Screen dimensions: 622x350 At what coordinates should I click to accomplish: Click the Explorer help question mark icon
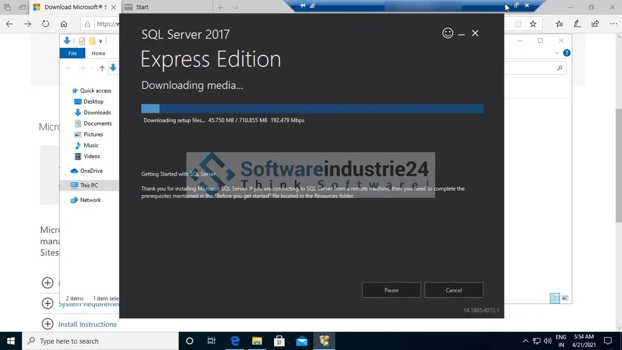coord(567,53)
